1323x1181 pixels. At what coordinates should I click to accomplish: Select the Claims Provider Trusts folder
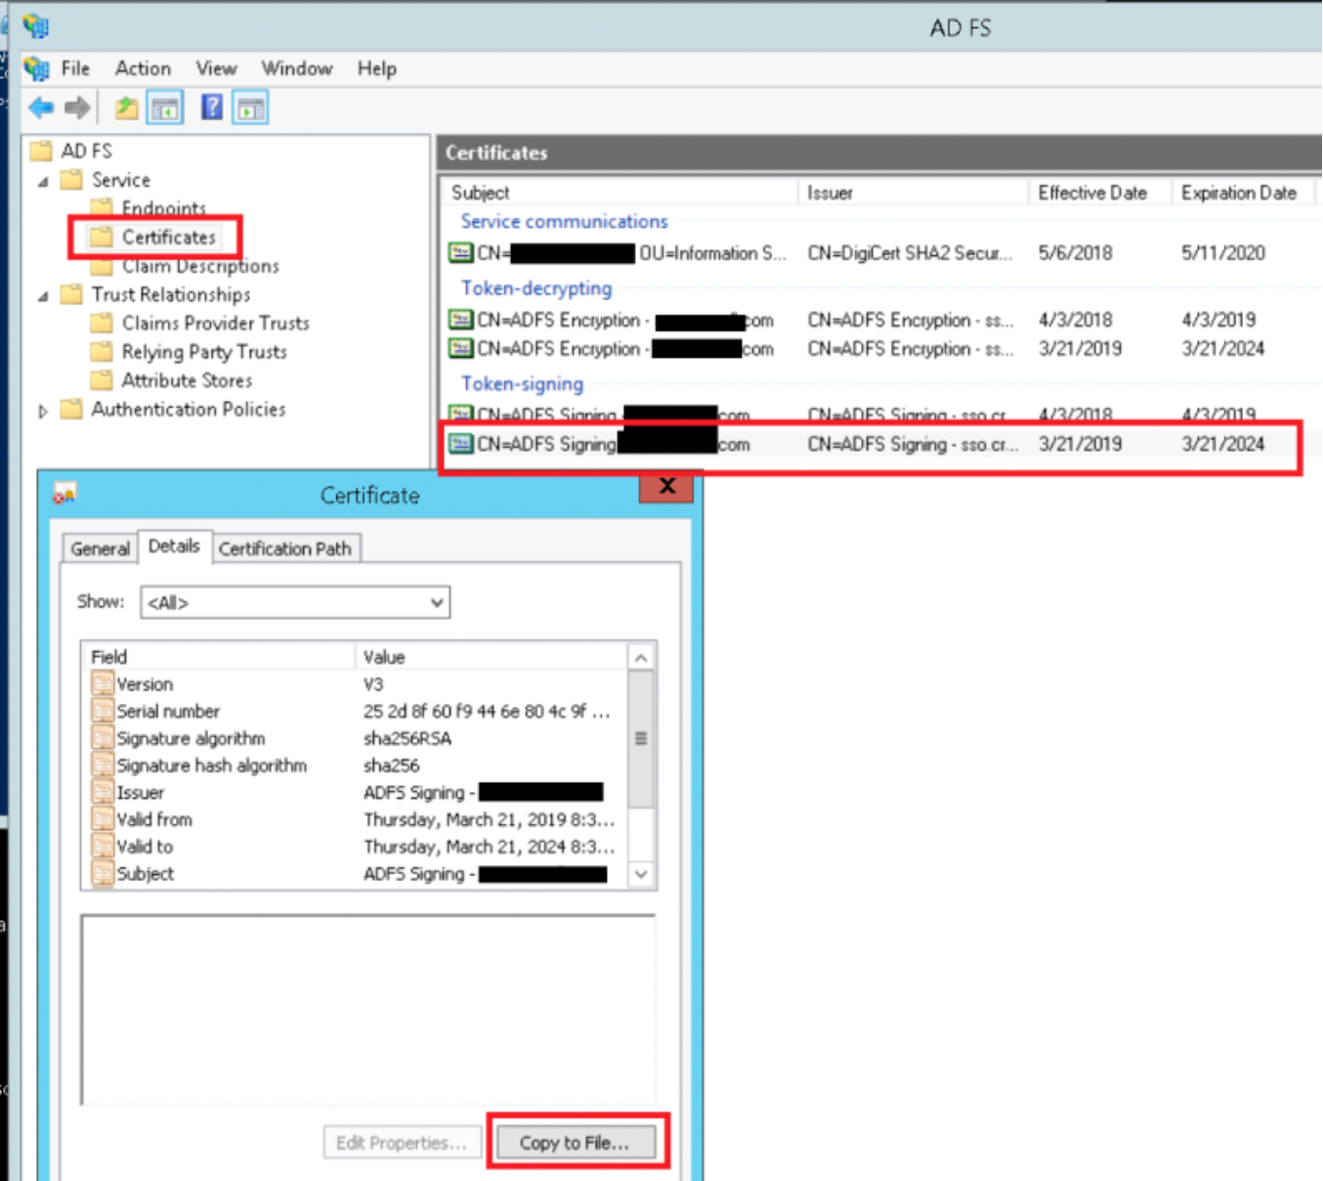215,323
